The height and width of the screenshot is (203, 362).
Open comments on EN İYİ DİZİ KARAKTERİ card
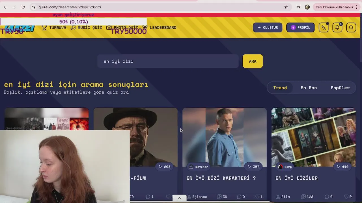[241, 197]
